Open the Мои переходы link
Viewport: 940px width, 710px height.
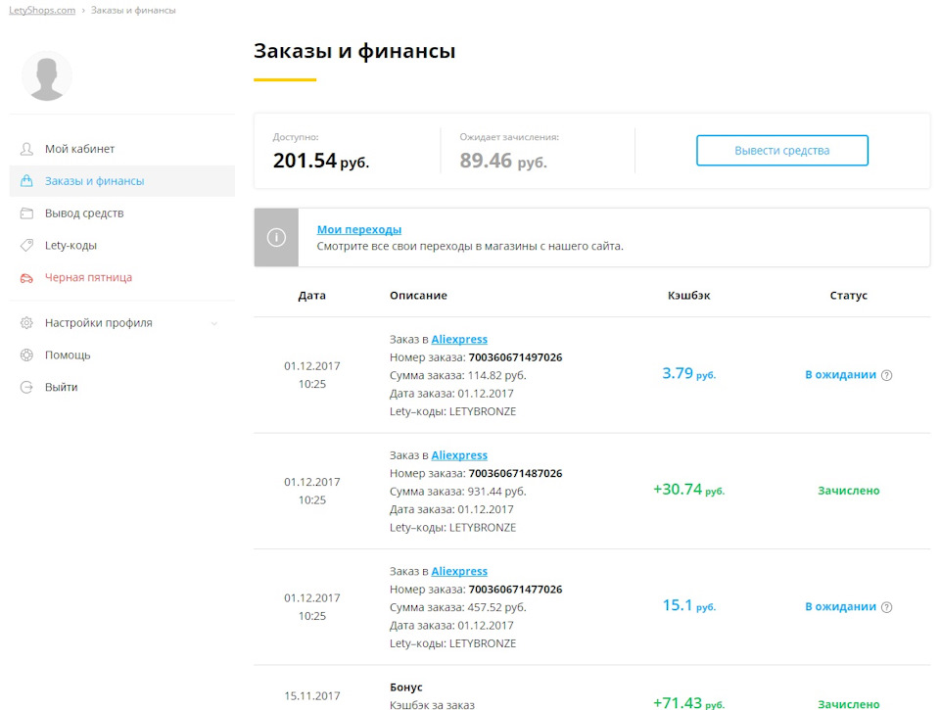click(x=359, y=230)
